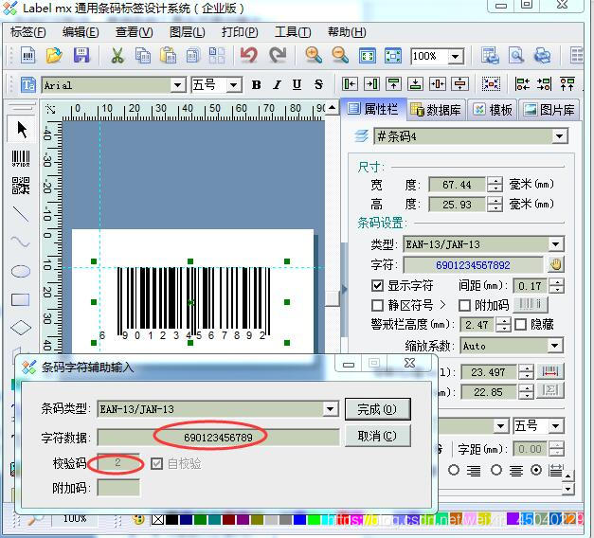
Task: Save the label with floppy disk icon
Action: (81, 56)
